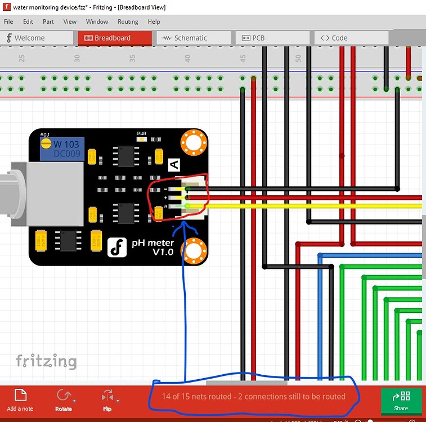This screenshot has width=426, height=422.
Task: Select the Breadboard view tab
Action: tap(115, 38)
